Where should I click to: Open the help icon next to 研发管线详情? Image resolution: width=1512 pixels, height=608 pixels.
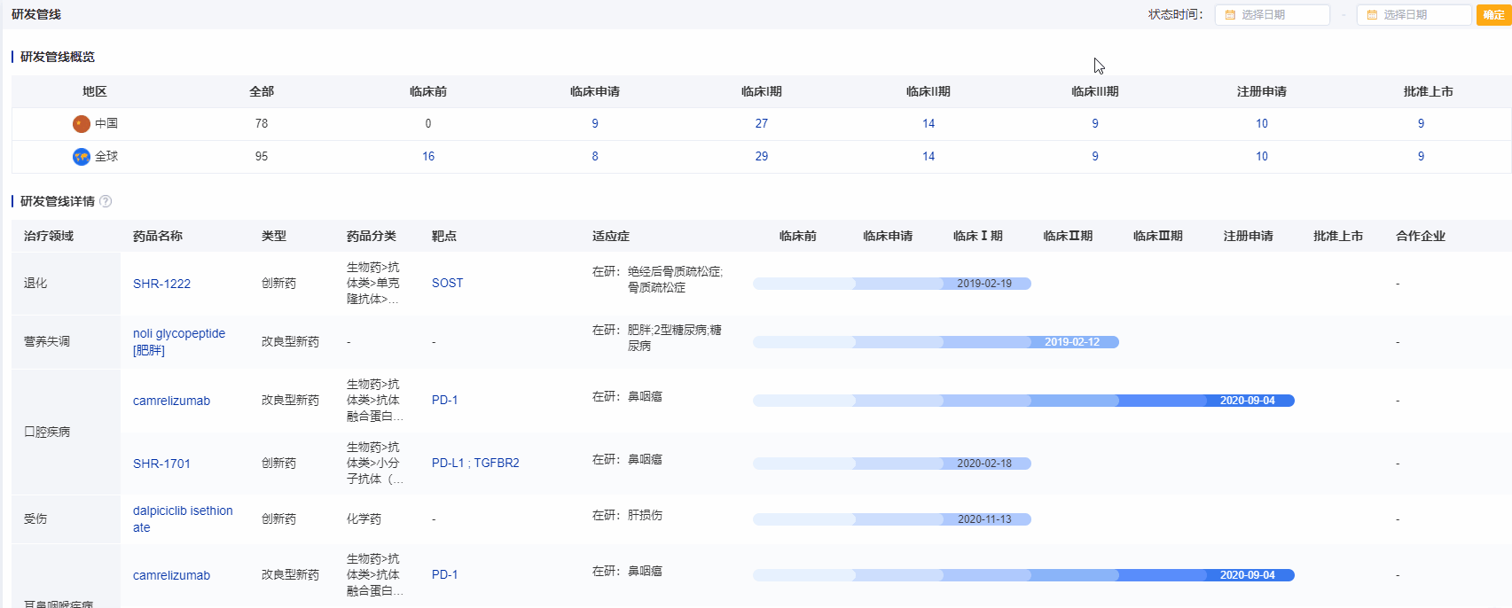click(x=106, y=201)
